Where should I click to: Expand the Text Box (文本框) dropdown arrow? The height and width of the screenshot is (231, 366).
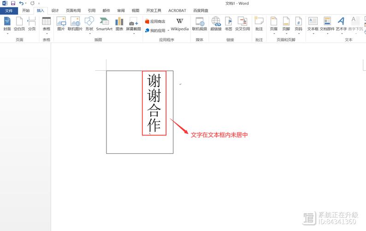click(313, 34)
